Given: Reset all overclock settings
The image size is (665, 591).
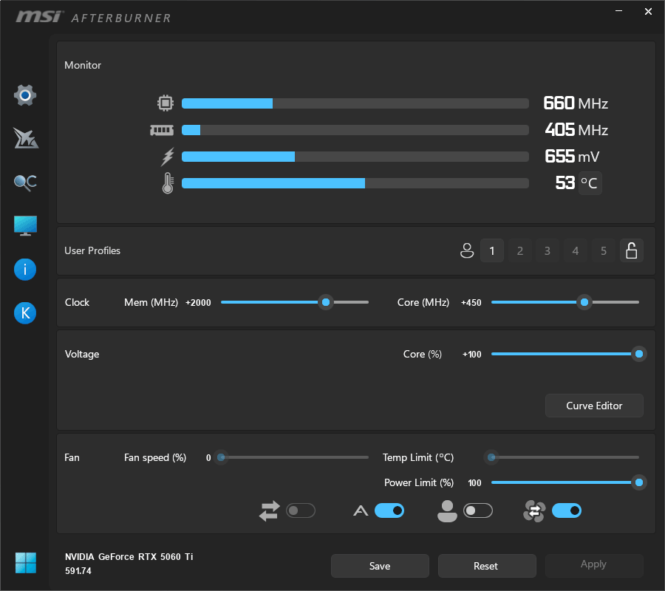Looking at the screenshot, I should point(486,565).
